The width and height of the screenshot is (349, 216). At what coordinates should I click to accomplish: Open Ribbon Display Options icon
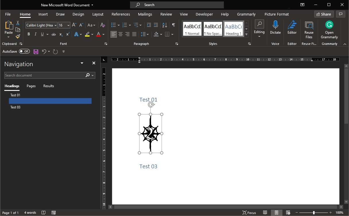click(302, 5)
